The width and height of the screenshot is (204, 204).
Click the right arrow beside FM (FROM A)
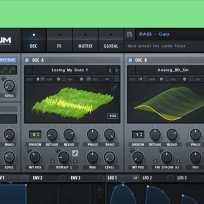[x=178, y=161]
